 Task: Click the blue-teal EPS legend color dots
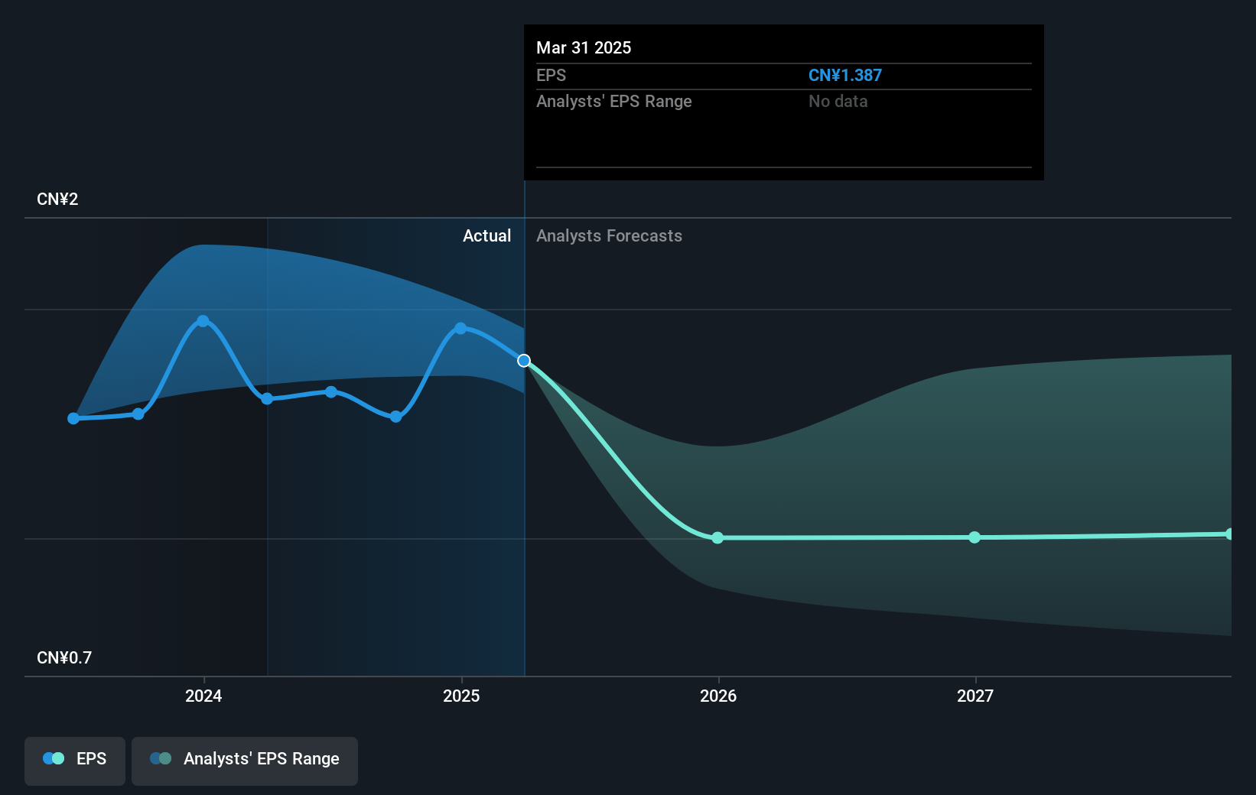(x=54, y=758)
